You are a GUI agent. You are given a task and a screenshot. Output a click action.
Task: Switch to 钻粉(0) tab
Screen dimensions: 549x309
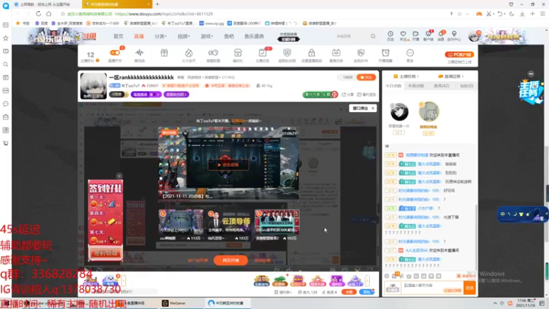(467, 86)
